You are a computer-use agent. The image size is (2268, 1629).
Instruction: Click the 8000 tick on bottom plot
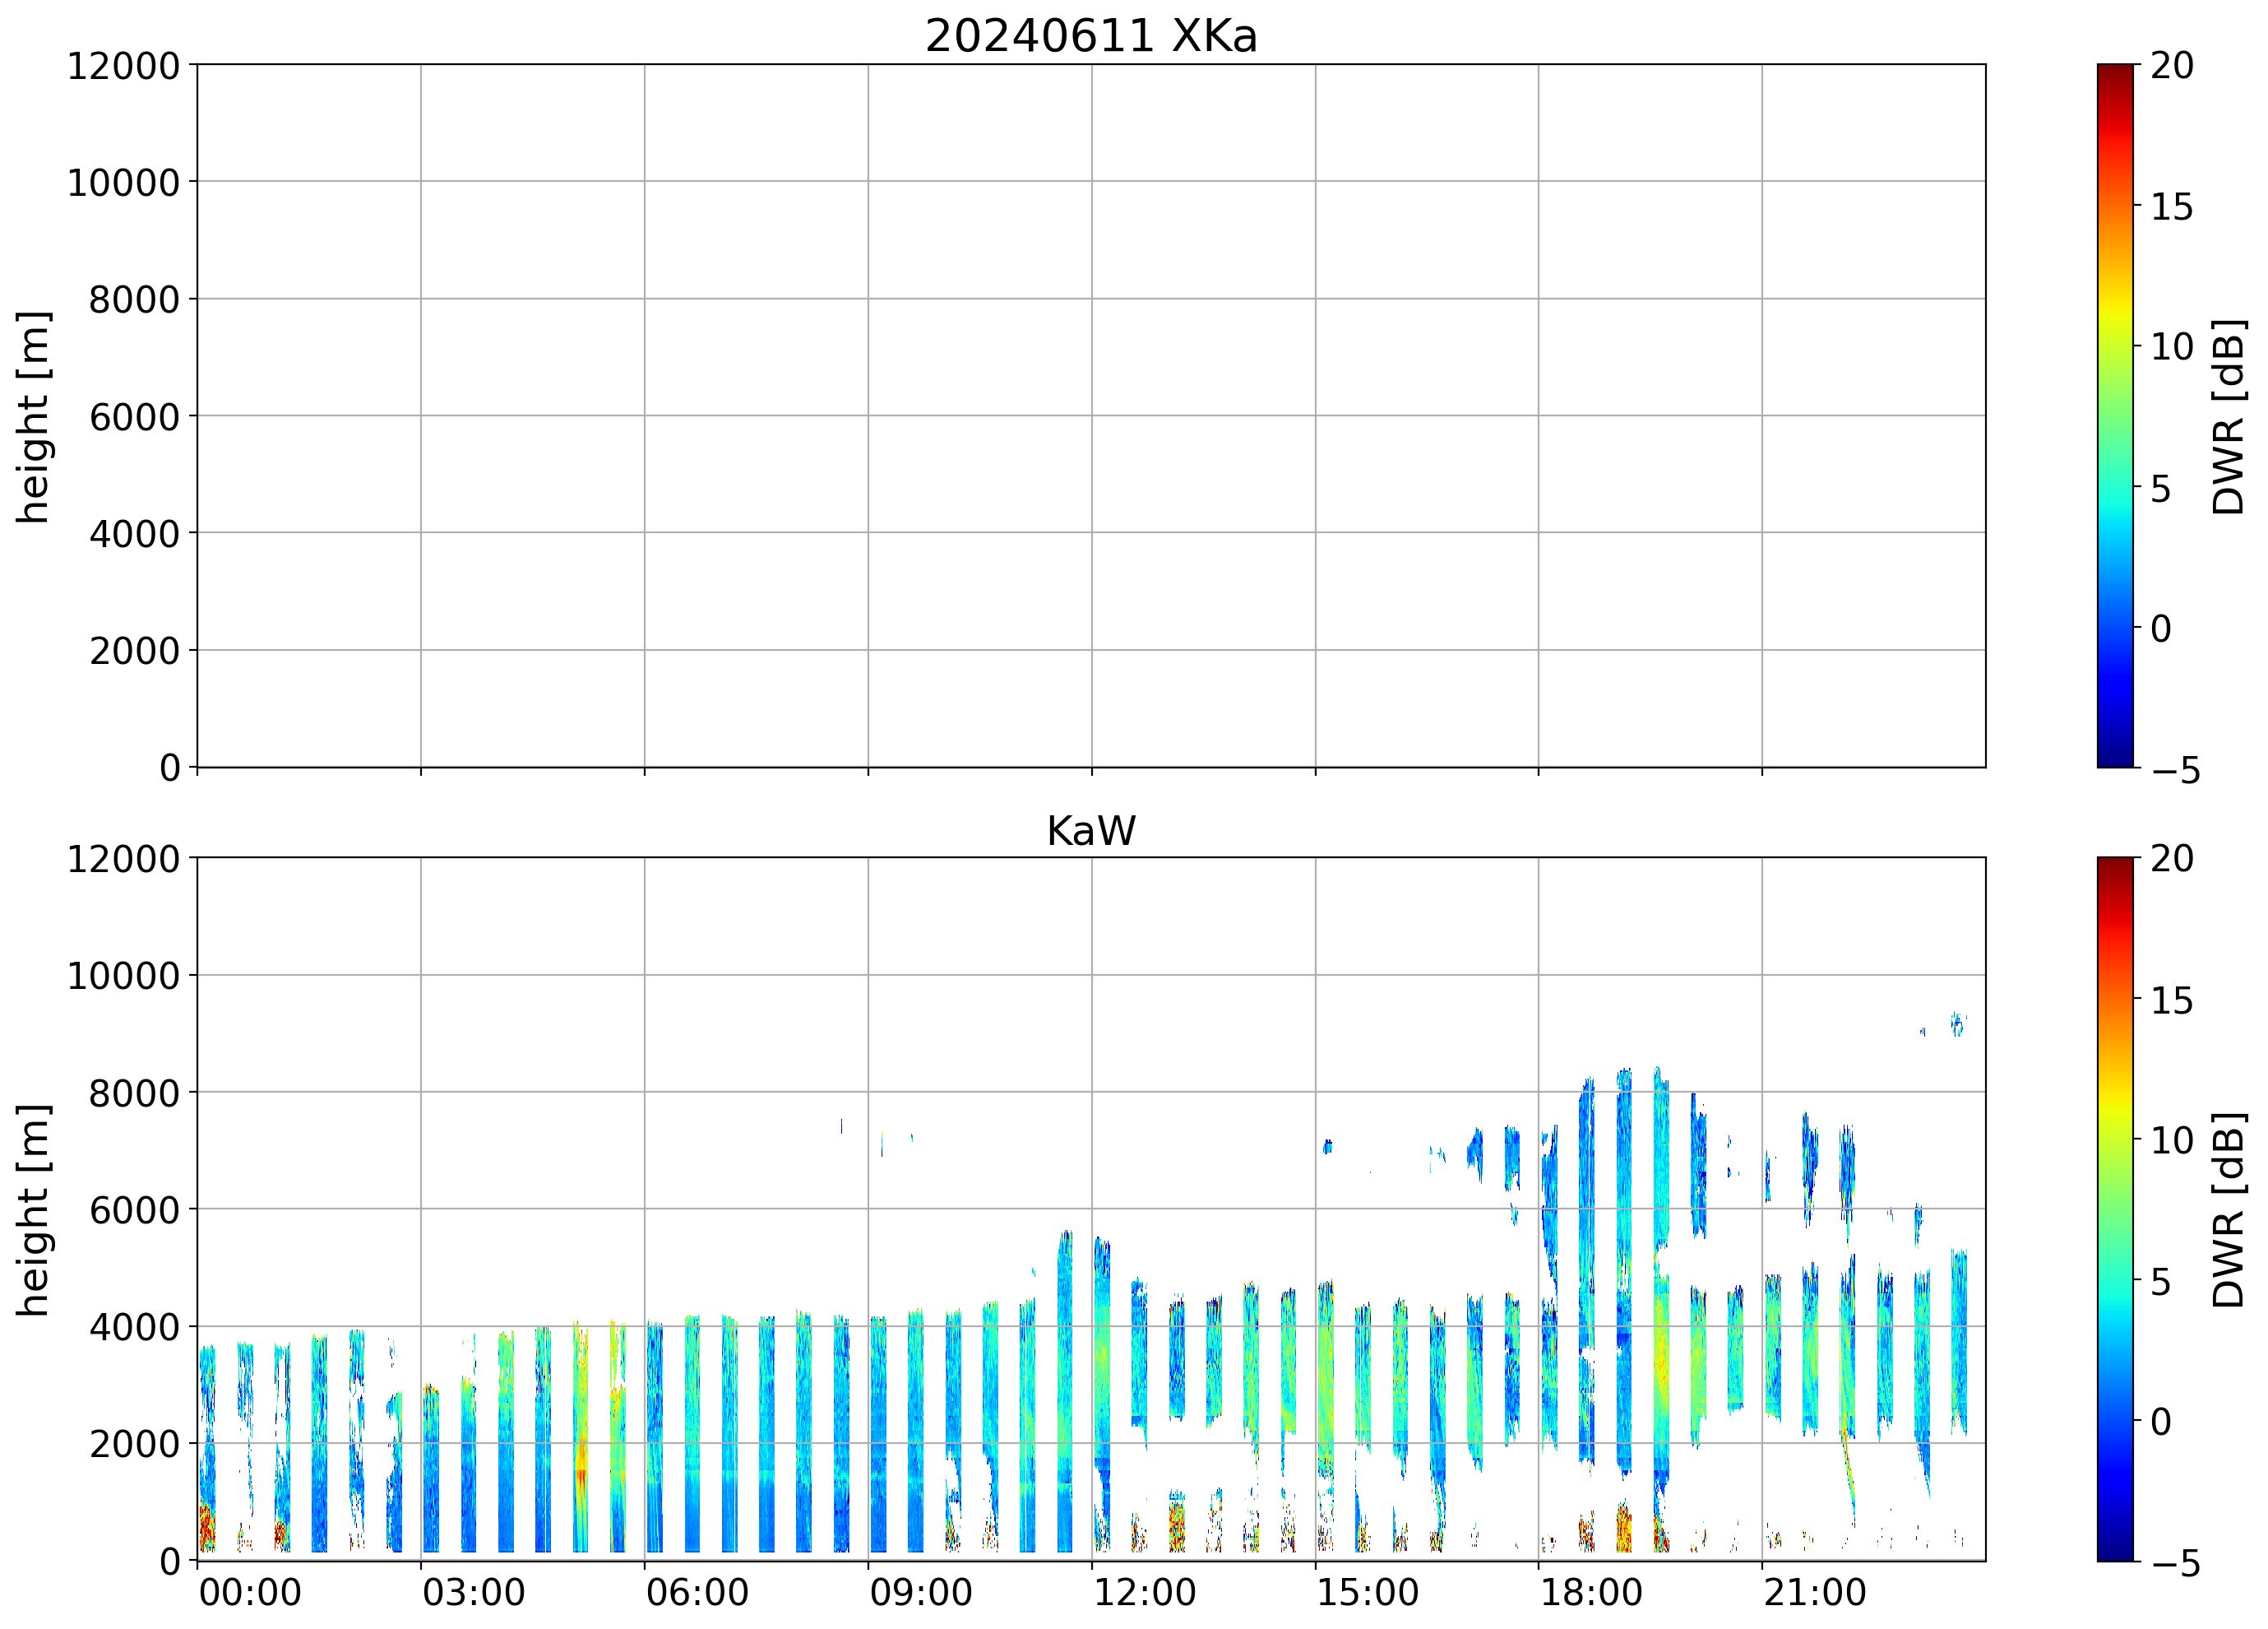pos(134,1093)
